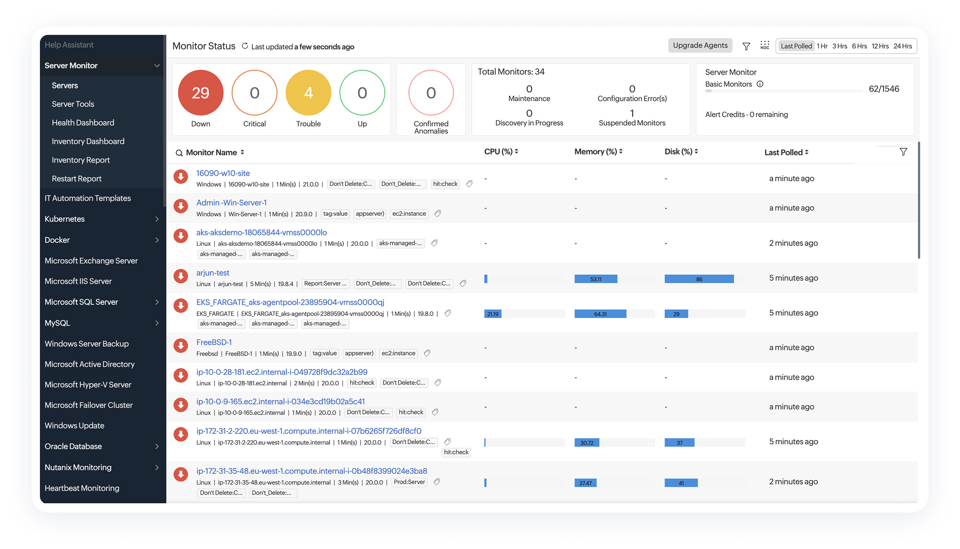Sort the table by CPU (%) column

click(501, 152)
